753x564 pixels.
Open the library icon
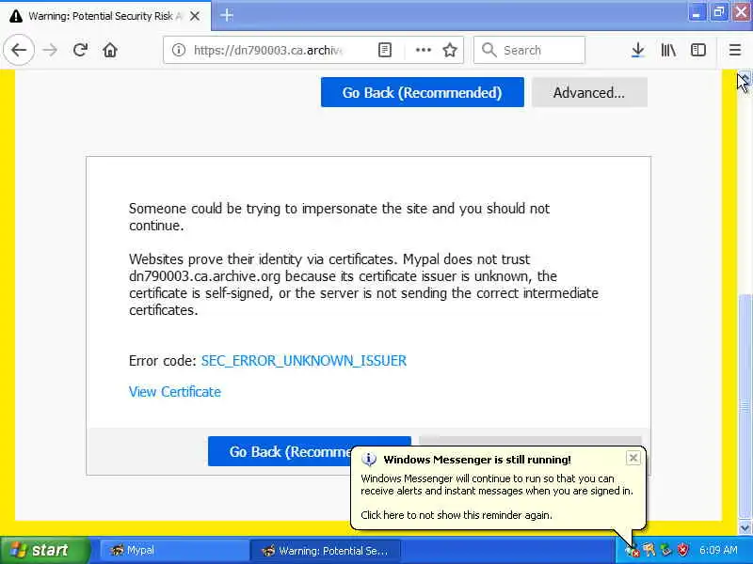click(x=668, y=50)
